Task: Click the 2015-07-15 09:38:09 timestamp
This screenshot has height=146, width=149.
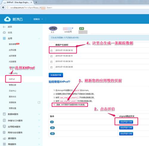Action: [x=64, y=67]
